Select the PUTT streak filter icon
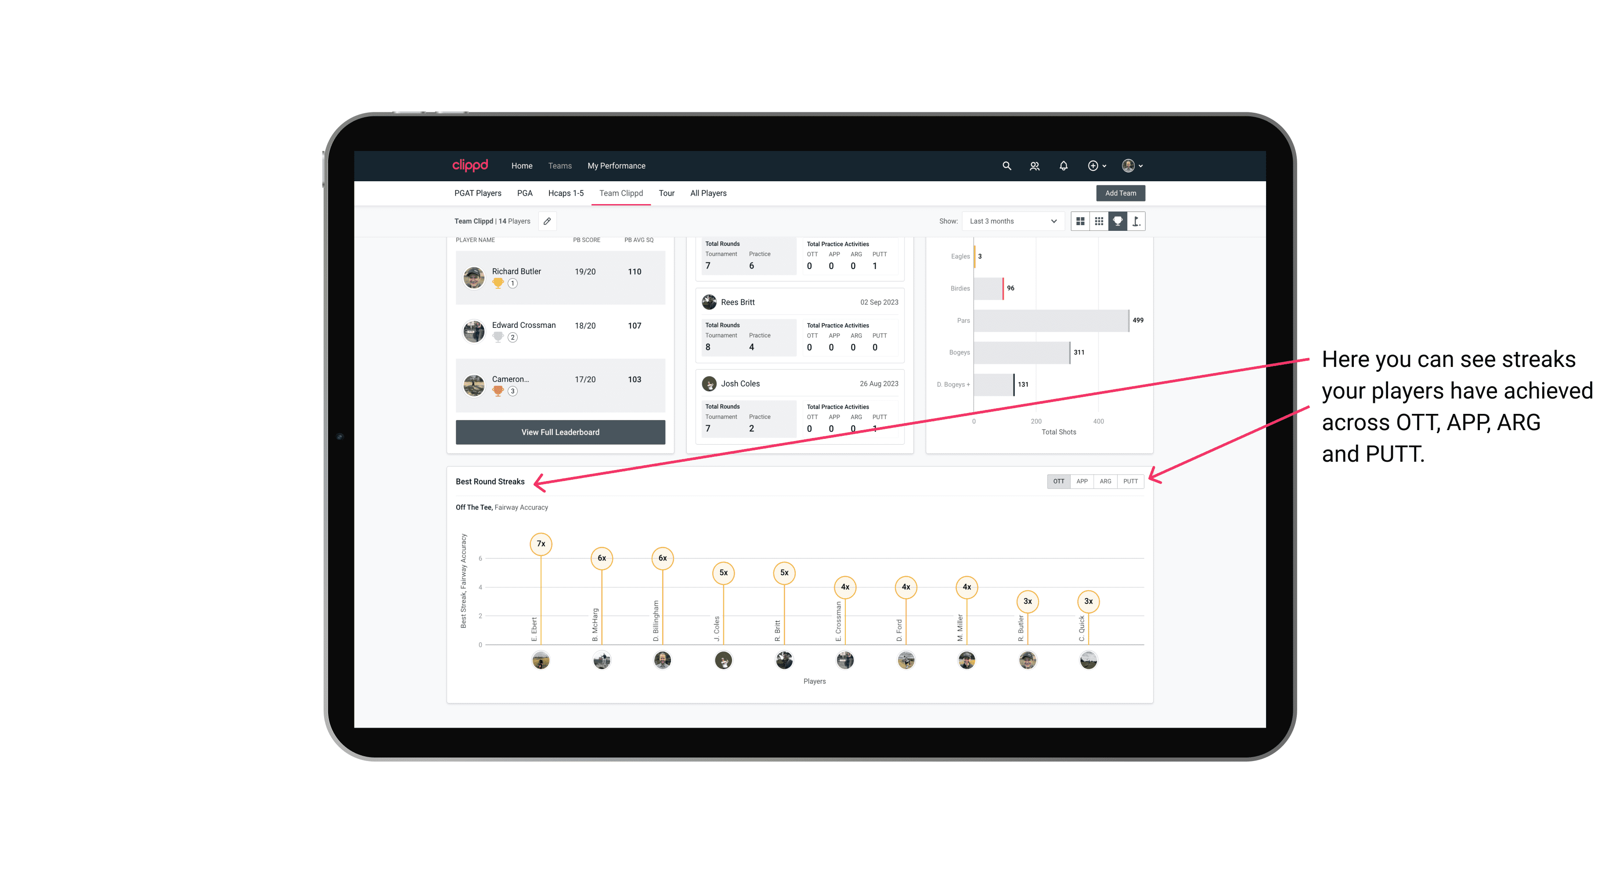Screen dimensions: 1616x869 click(1130, 481)
